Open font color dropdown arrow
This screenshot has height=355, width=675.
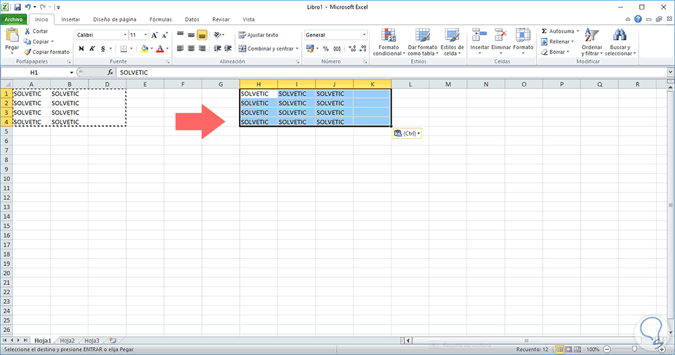click(167, 49)
